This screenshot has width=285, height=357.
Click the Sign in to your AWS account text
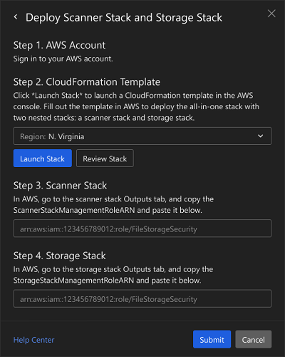click(x=63, y=59)
